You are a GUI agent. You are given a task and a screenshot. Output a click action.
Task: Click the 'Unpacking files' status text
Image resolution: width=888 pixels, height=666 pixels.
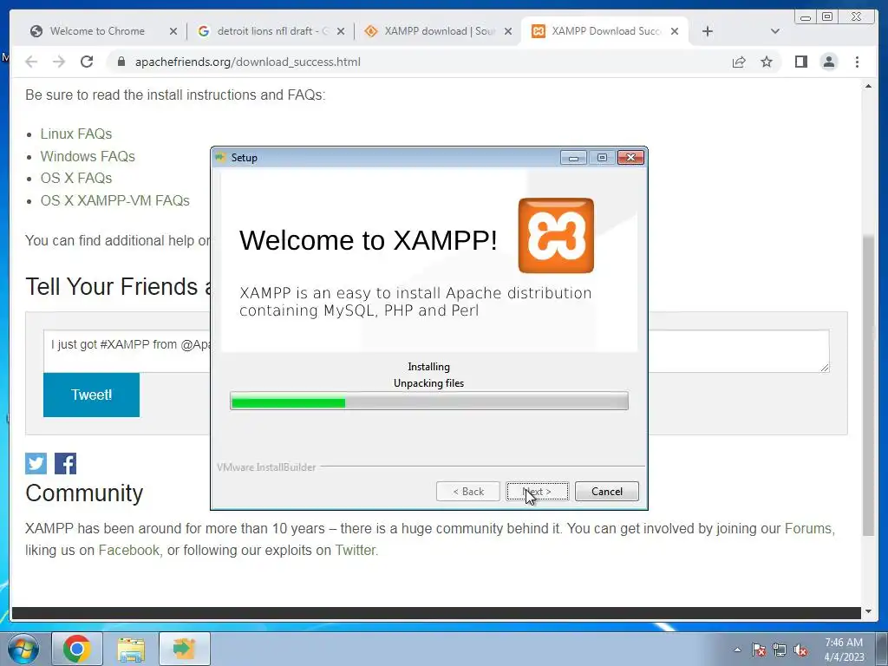(428, 383)
